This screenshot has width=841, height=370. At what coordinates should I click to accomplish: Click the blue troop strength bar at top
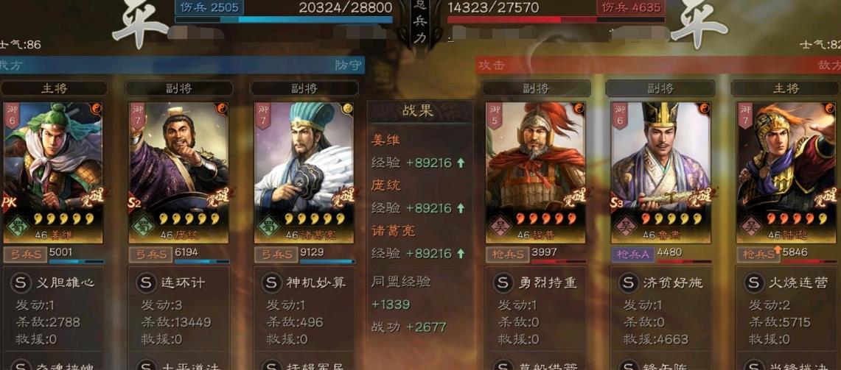click(x=284, y=20)
